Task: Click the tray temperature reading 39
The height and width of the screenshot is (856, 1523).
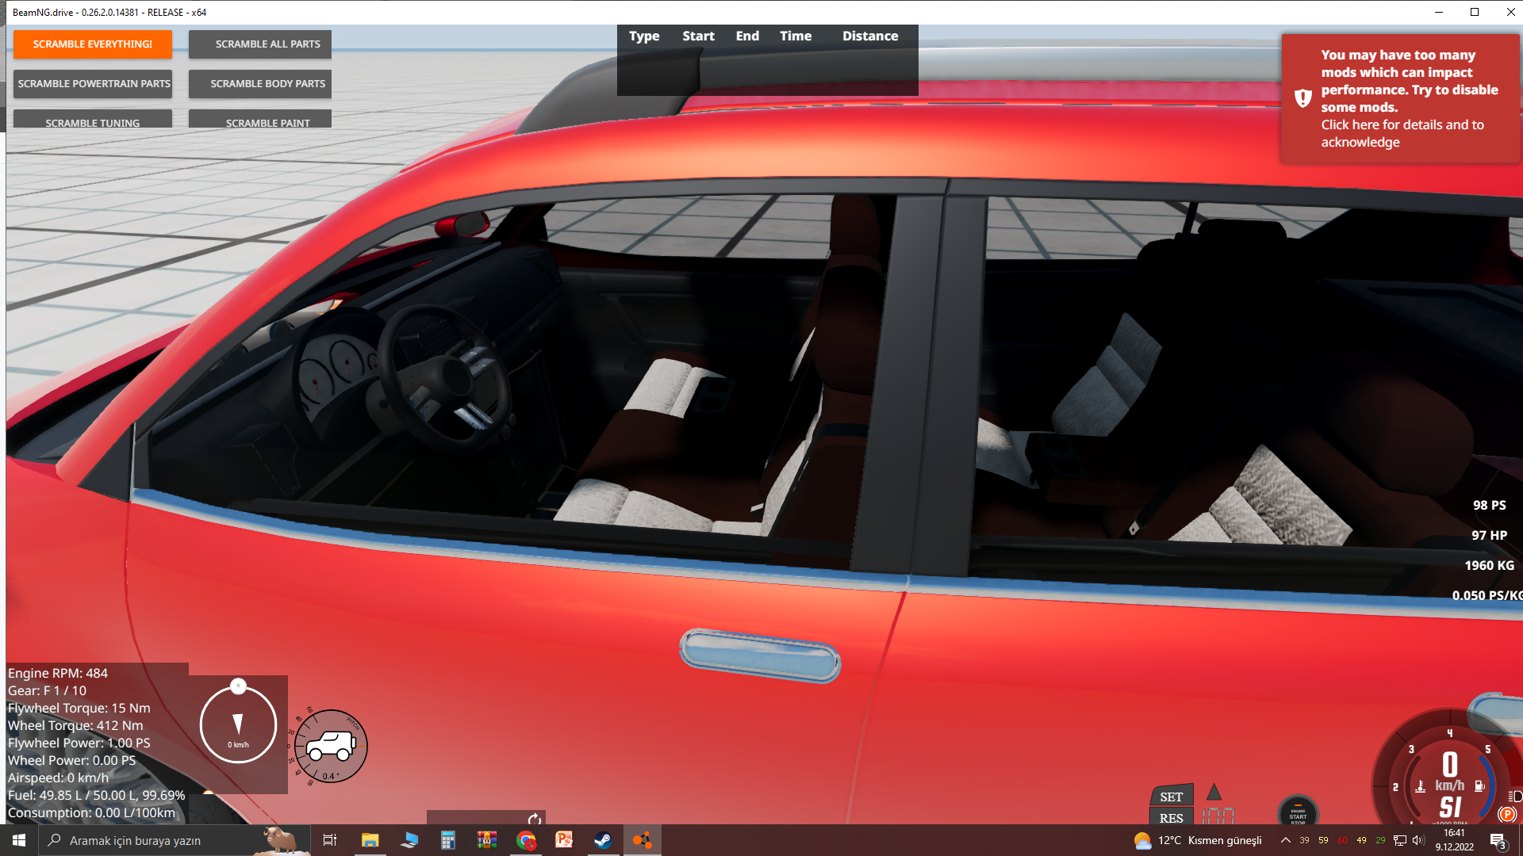Action: (1304, 840)
